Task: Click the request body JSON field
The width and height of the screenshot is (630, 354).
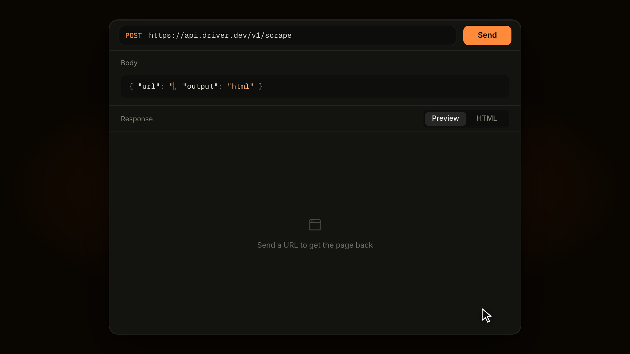Action: tap(315, 86)
